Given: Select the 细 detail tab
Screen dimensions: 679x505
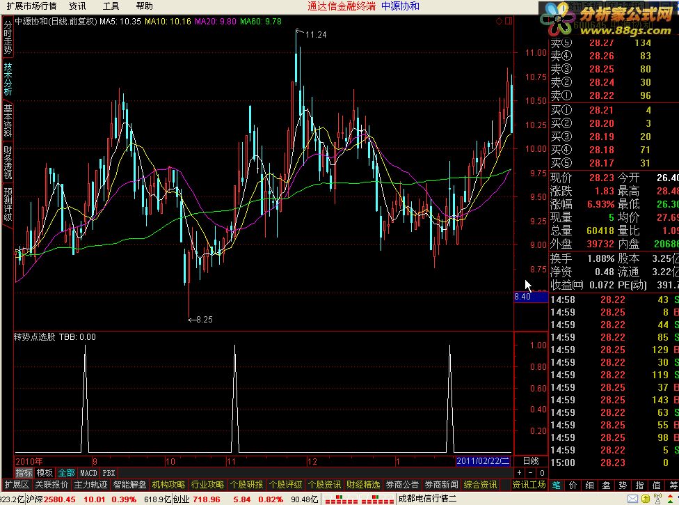Looking at the screenshot, I should pos(590,485).
